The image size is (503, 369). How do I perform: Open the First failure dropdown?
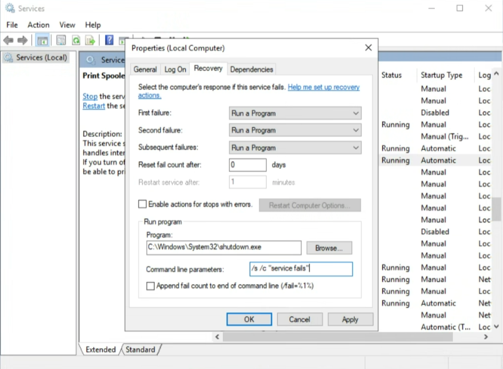click(x=295, y=113)
